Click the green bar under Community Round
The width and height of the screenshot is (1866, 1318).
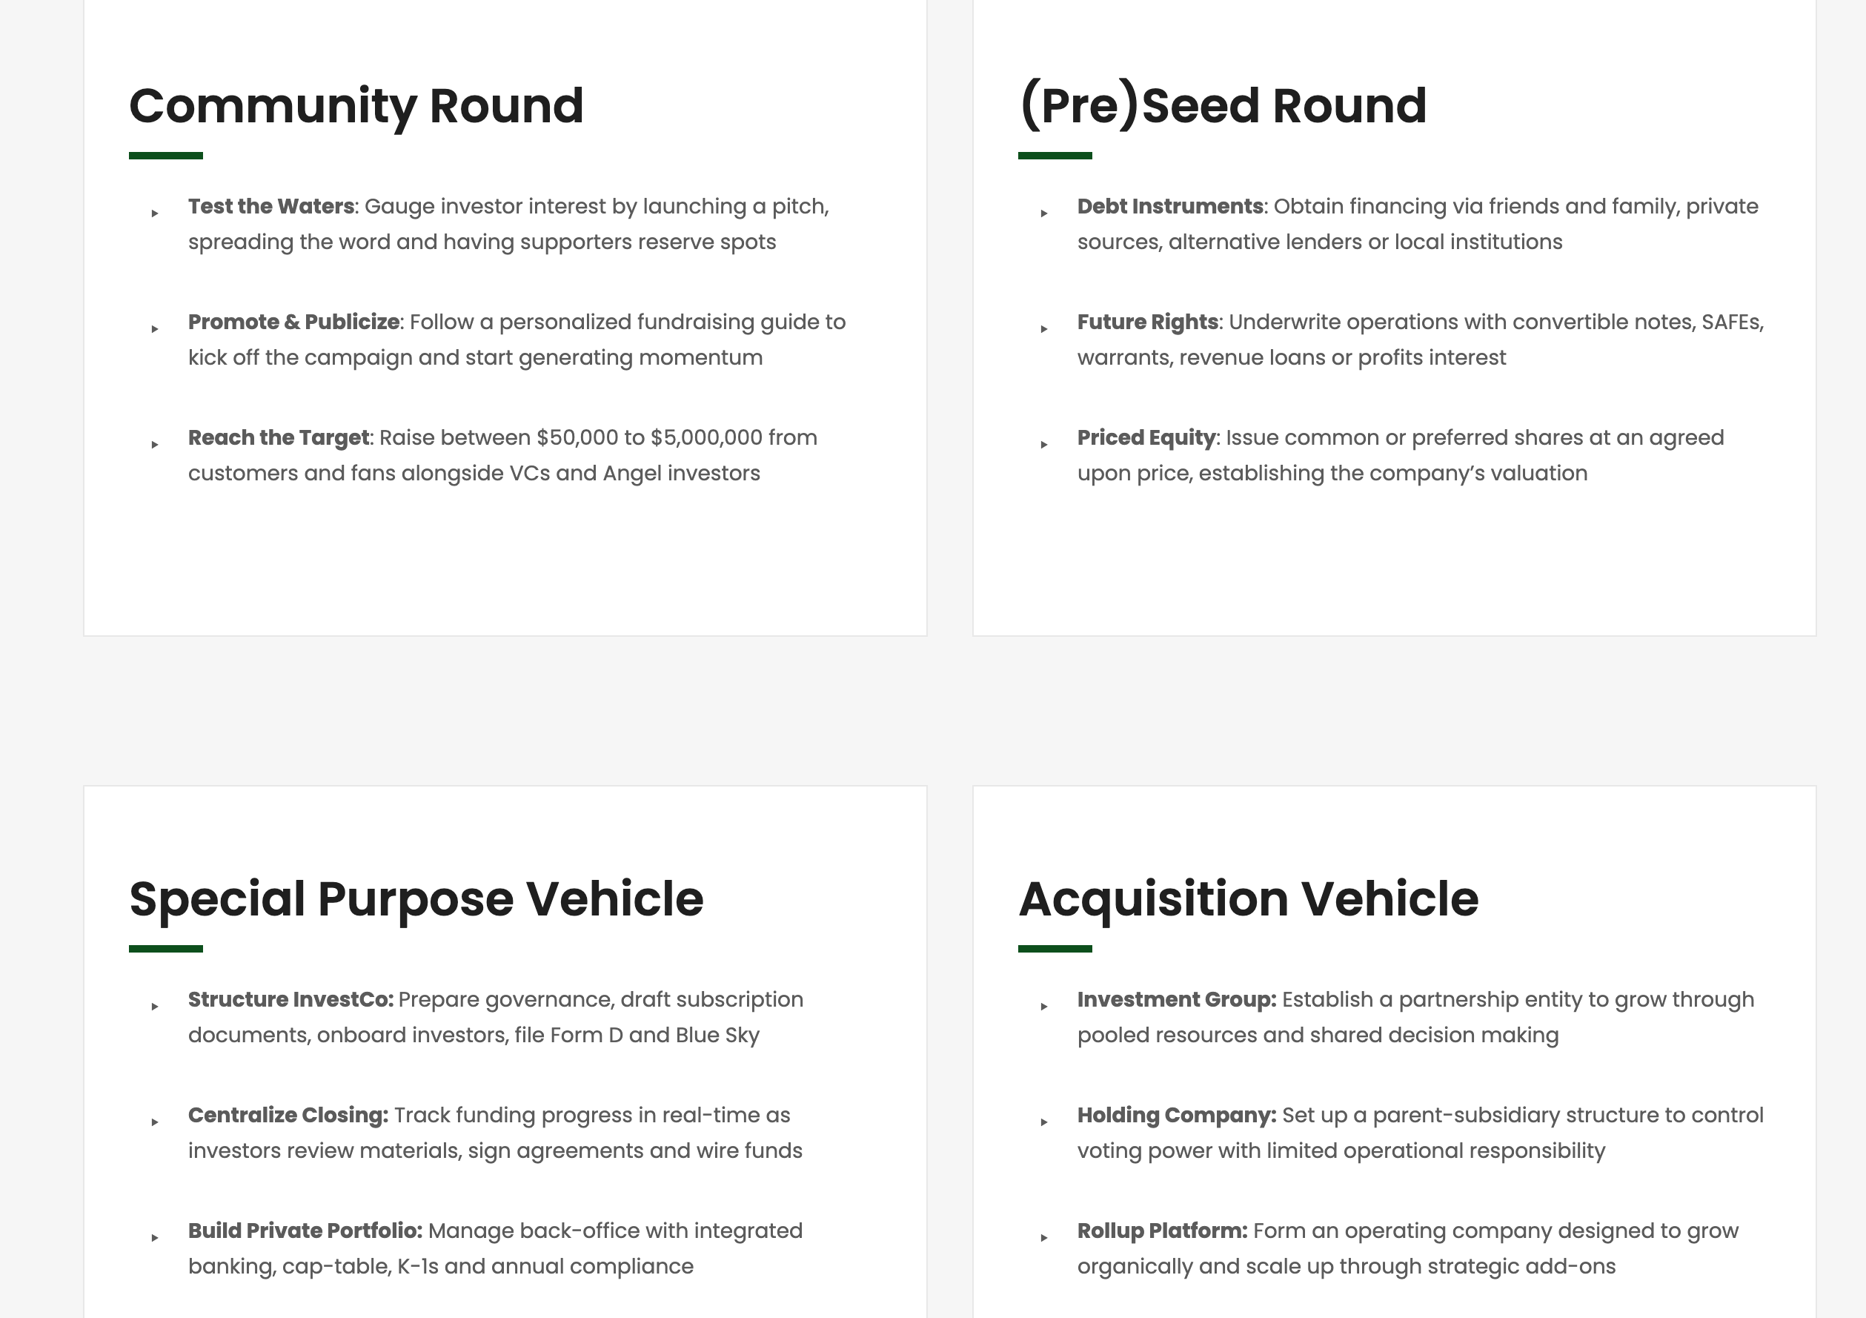pyautogui.click(x=166, y=155)
